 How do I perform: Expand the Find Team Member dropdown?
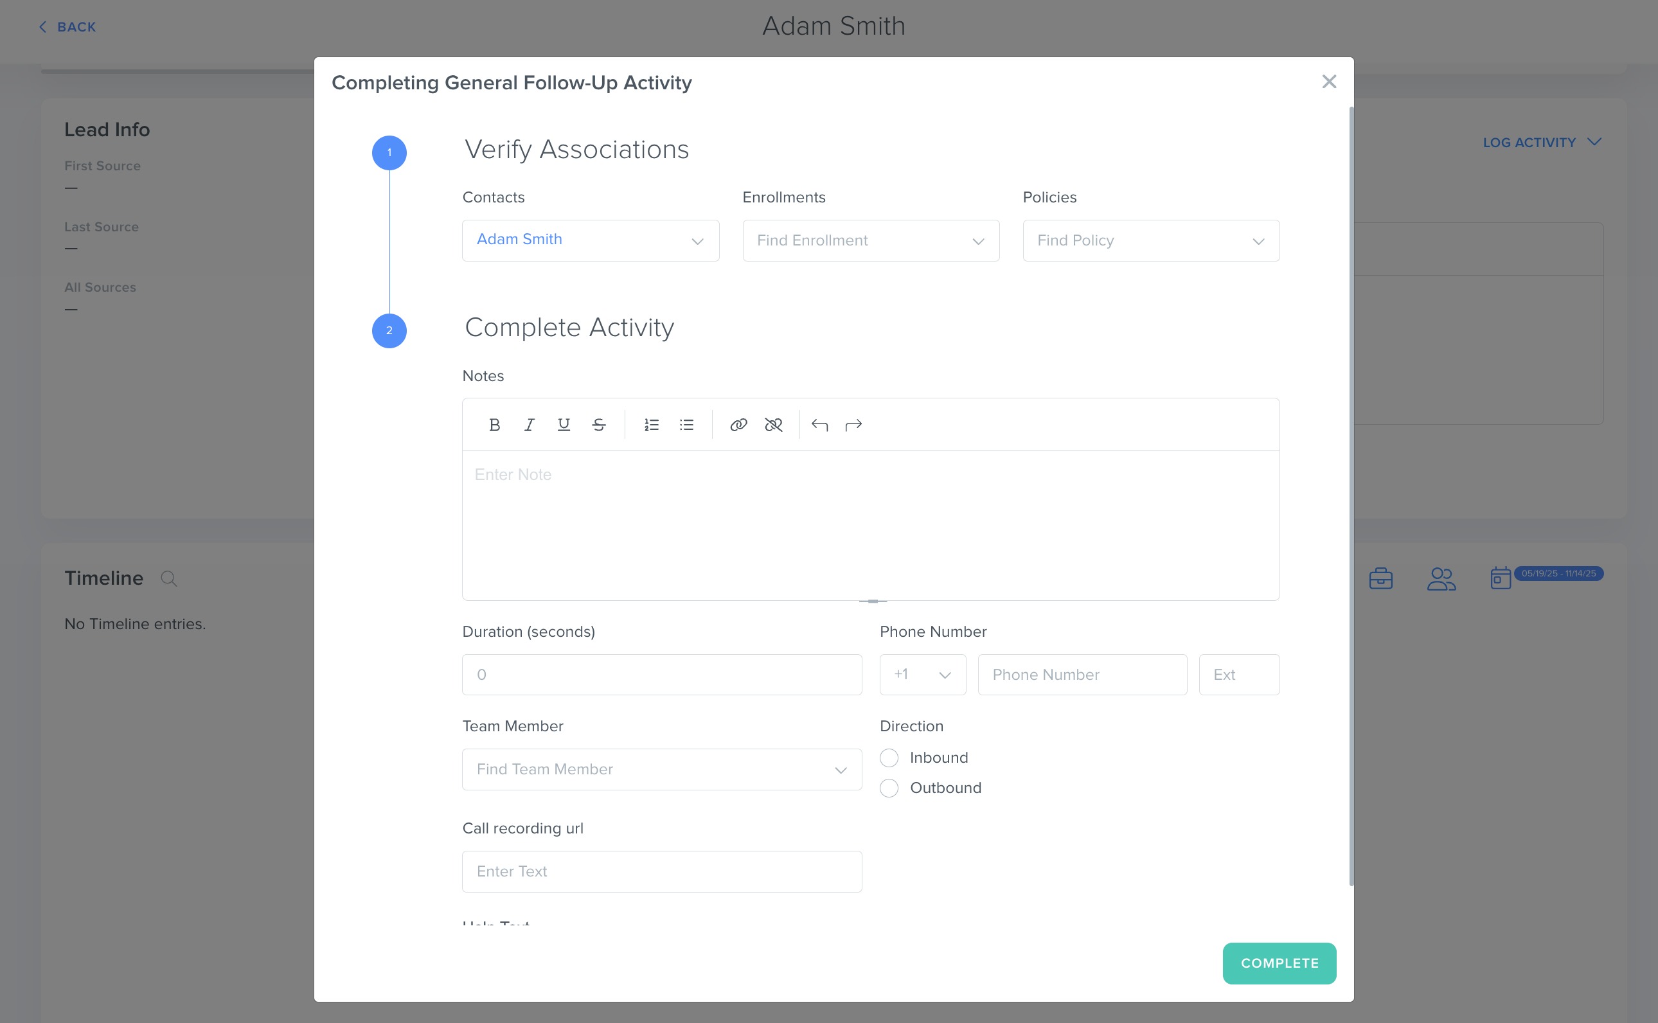pos(661,769)
